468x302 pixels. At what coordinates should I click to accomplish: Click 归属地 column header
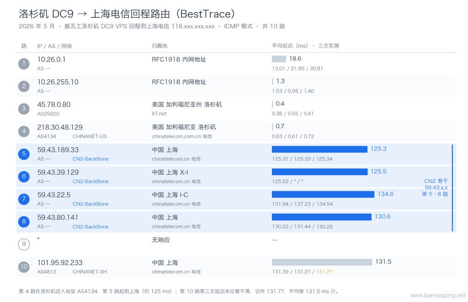point(160,46)
